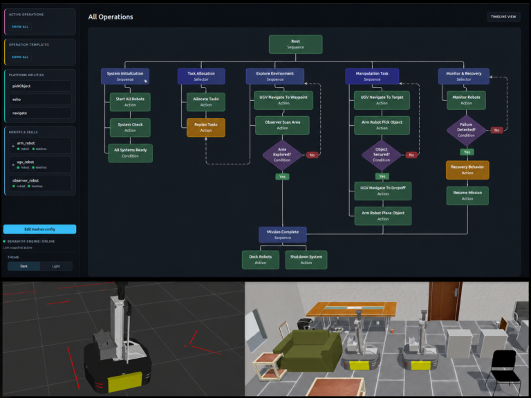Click the All Operations heading

pyautogui.click(x=111, y=17)
